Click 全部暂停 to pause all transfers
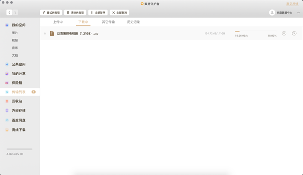Screen dimensions: 303x175 (98, 13)
